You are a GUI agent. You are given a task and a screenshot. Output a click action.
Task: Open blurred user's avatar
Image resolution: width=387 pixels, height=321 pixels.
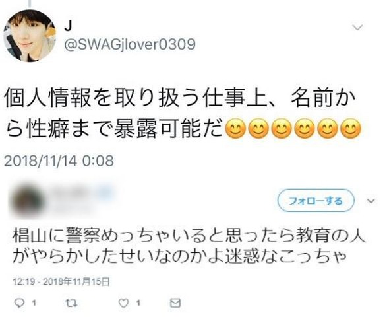(x=26, y=201)
